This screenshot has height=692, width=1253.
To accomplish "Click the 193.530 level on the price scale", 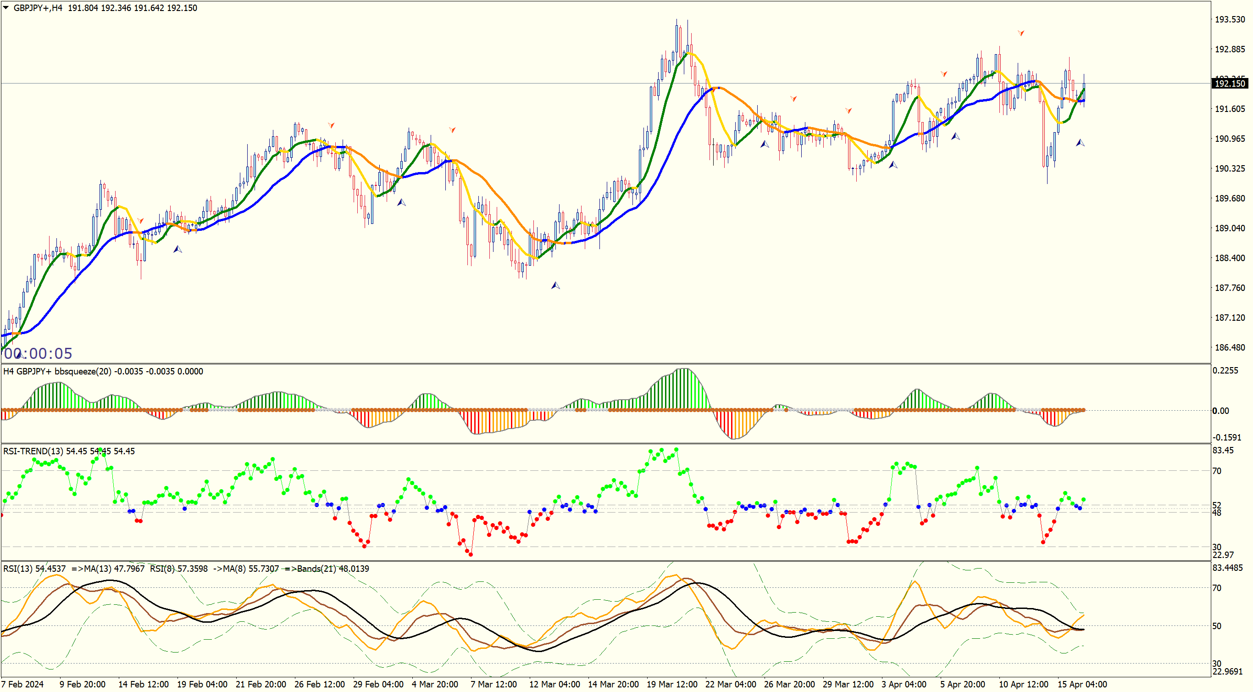I will (x=1230, y=19).
